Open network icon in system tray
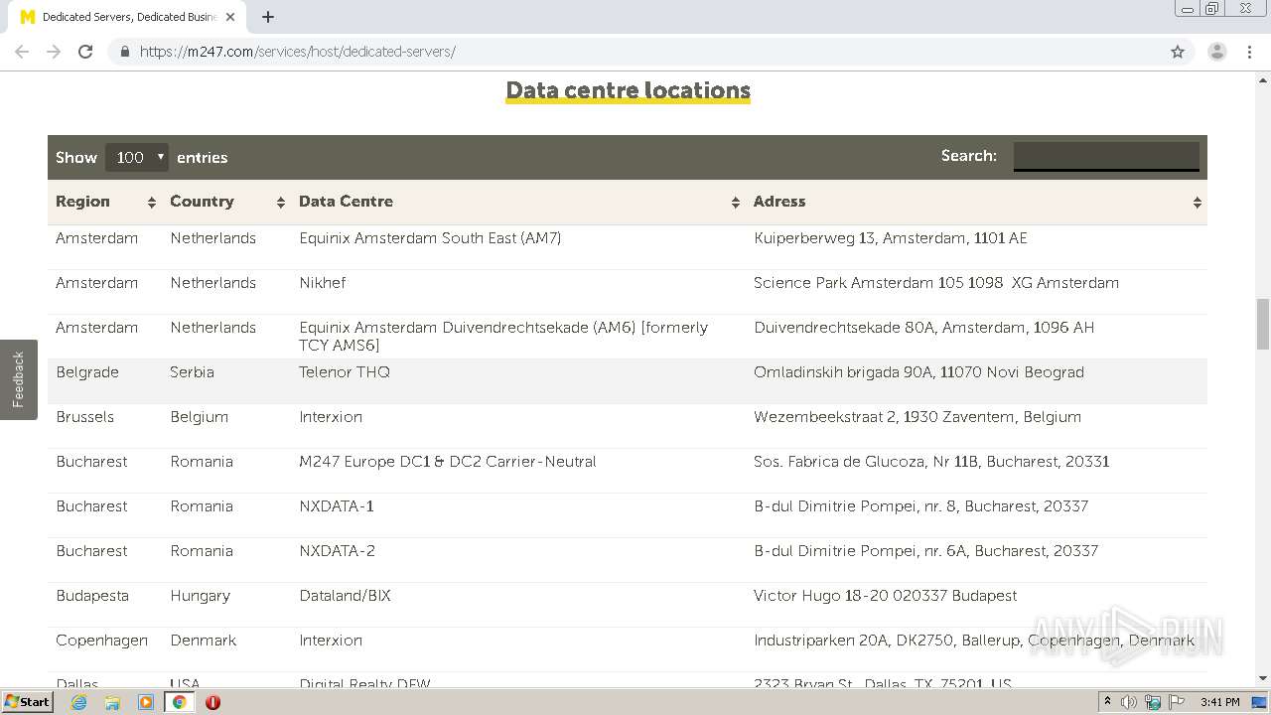This screenshot has width=1271, height=715. [1153, 702]
